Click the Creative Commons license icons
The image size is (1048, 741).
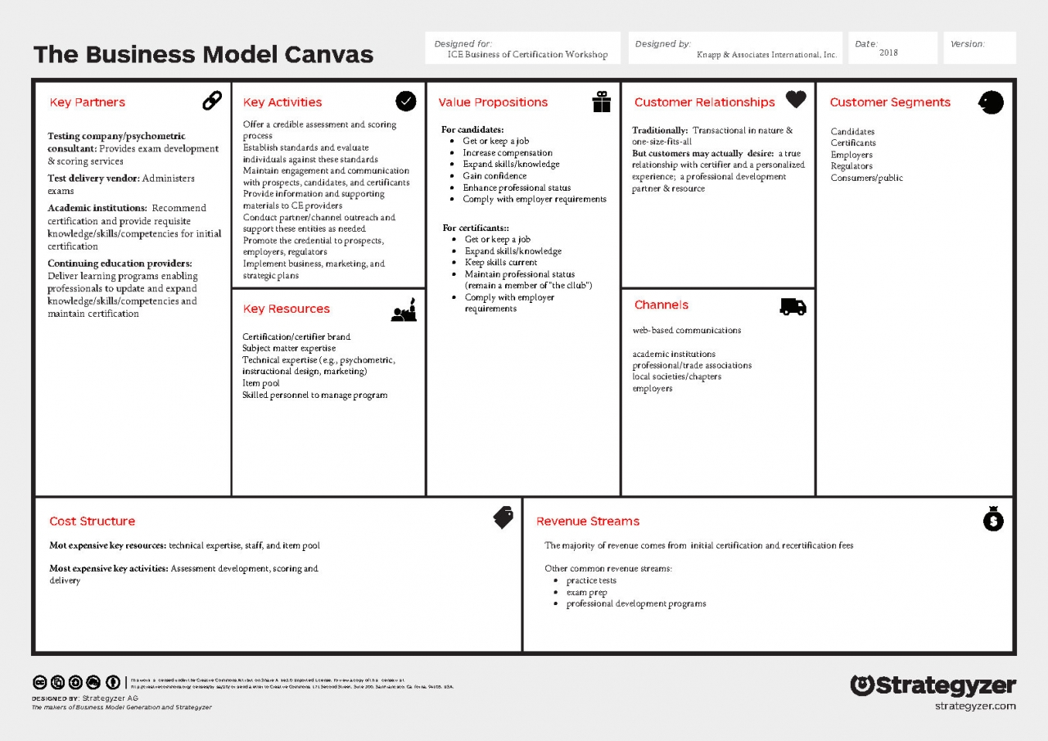[76, 682]
